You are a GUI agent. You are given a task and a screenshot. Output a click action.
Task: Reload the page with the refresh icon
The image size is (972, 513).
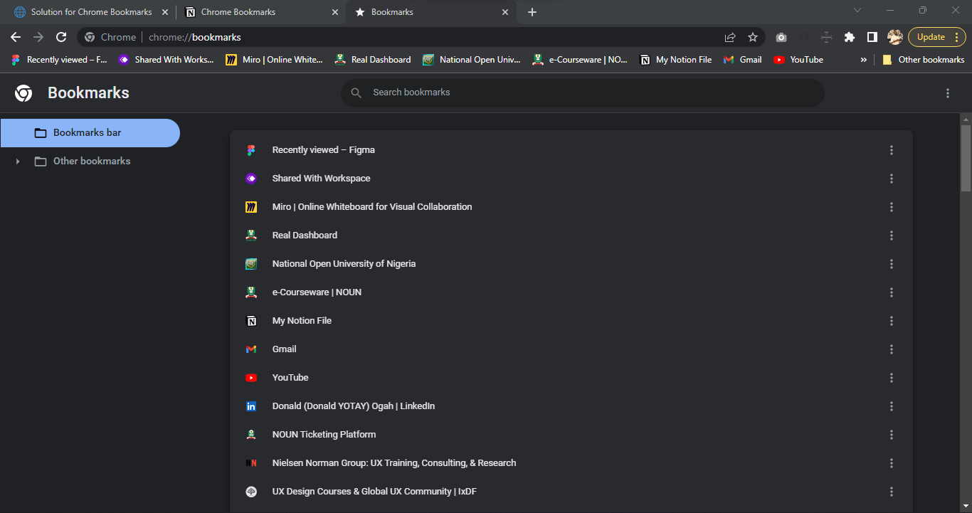(61, 37)
